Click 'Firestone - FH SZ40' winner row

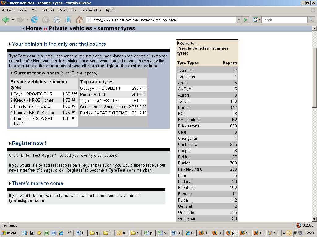click(x=44, y=106)
